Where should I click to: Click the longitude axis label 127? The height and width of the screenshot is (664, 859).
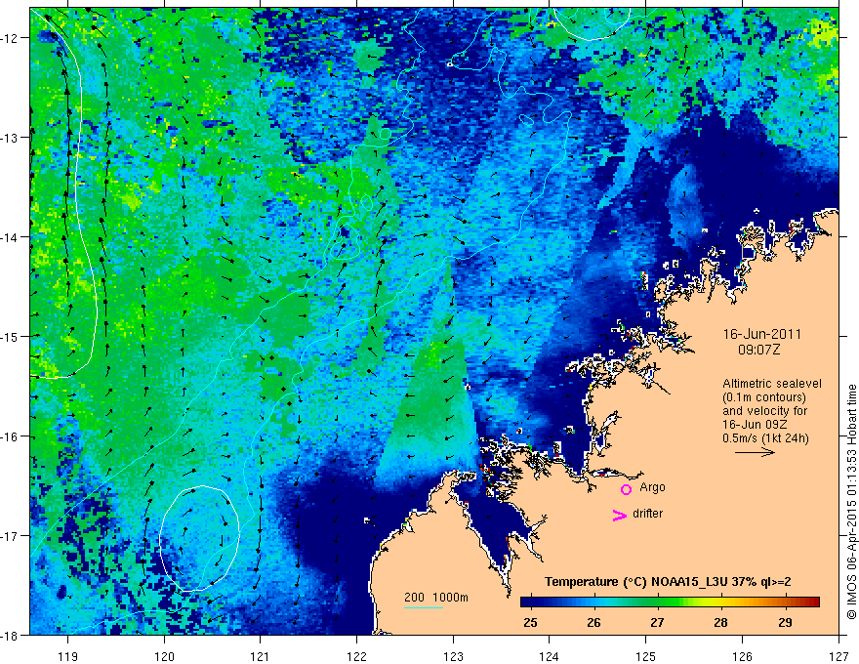(x=839, y=656)
